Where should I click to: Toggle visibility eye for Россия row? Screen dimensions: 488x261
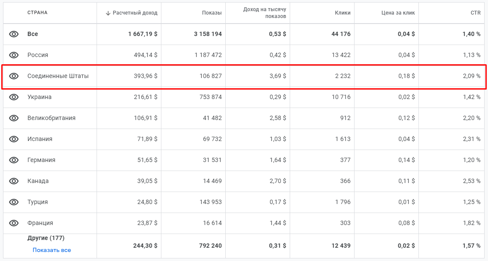(x=14, y=55)
